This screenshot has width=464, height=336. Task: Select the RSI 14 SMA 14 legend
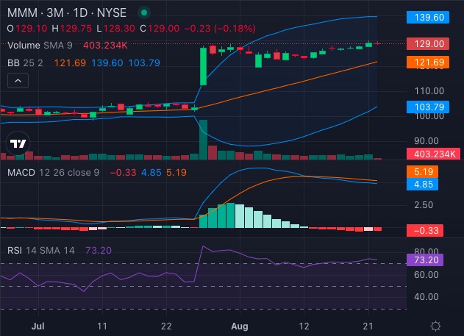41,251
